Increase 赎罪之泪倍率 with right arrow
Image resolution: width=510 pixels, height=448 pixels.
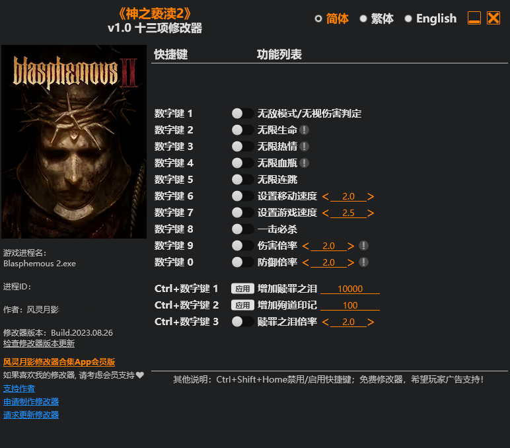click(371, 322)
